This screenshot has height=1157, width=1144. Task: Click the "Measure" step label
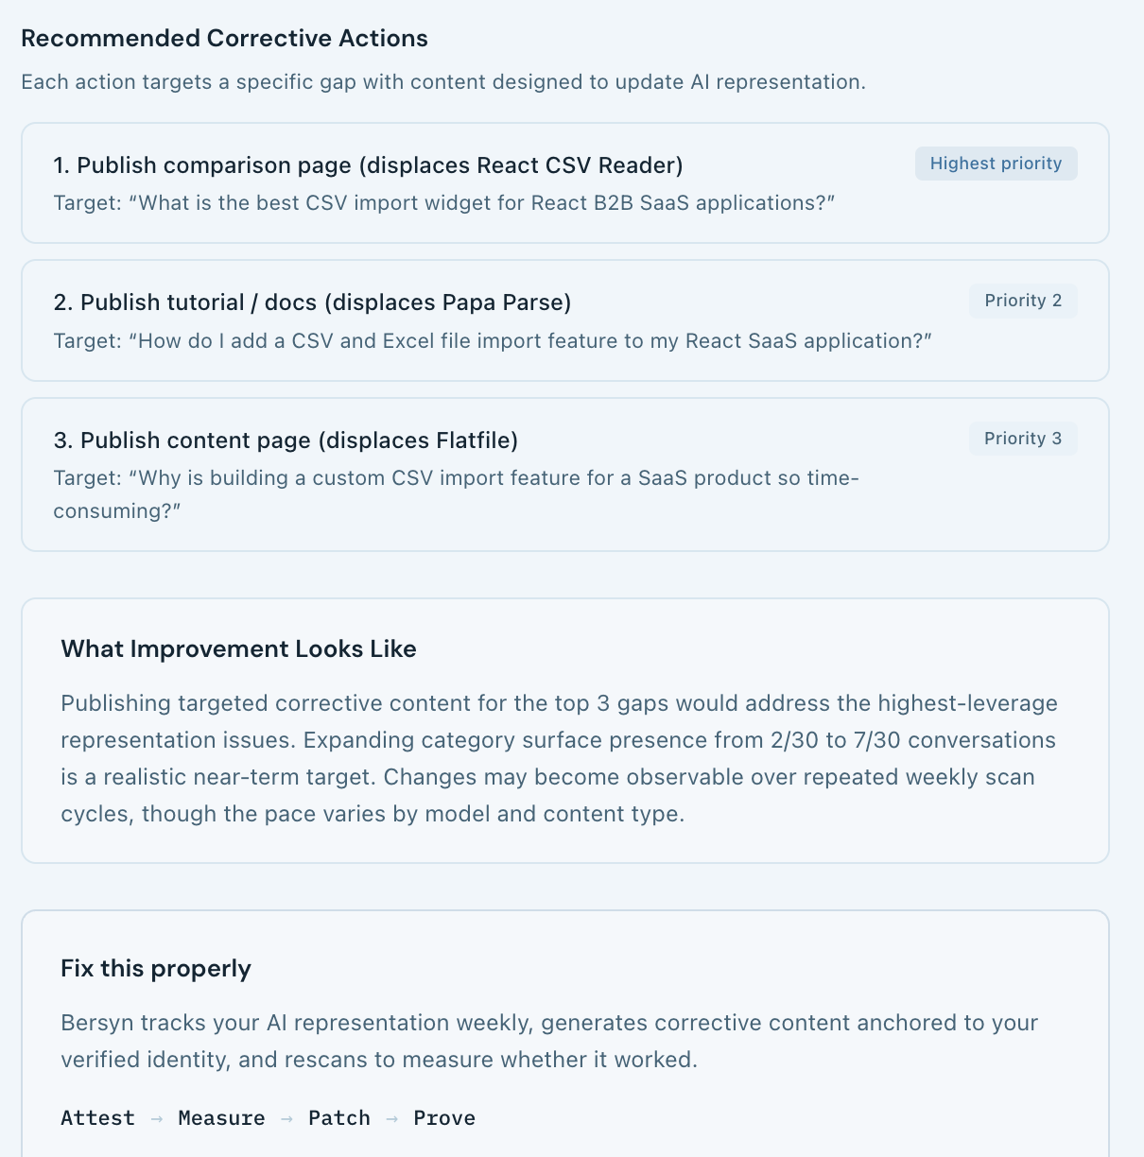[221, 1118]
